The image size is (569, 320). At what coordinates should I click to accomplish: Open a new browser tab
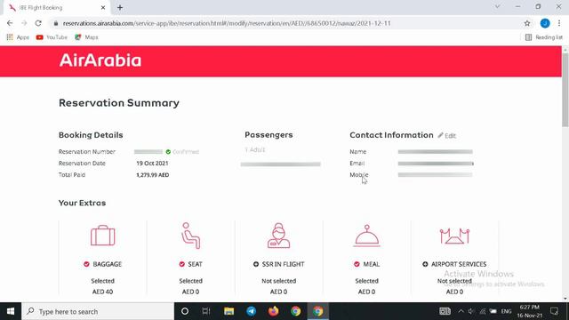tap(120, 8)
